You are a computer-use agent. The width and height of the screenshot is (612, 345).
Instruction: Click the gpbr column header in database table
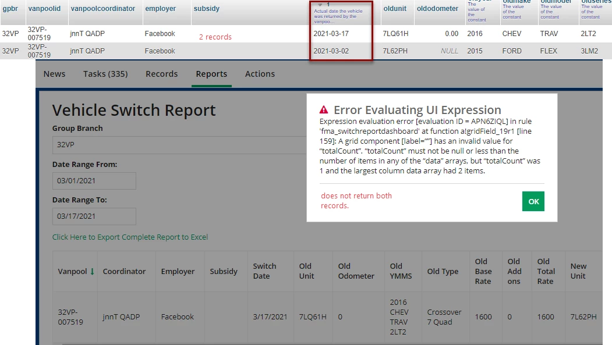[x=10, y=9]
